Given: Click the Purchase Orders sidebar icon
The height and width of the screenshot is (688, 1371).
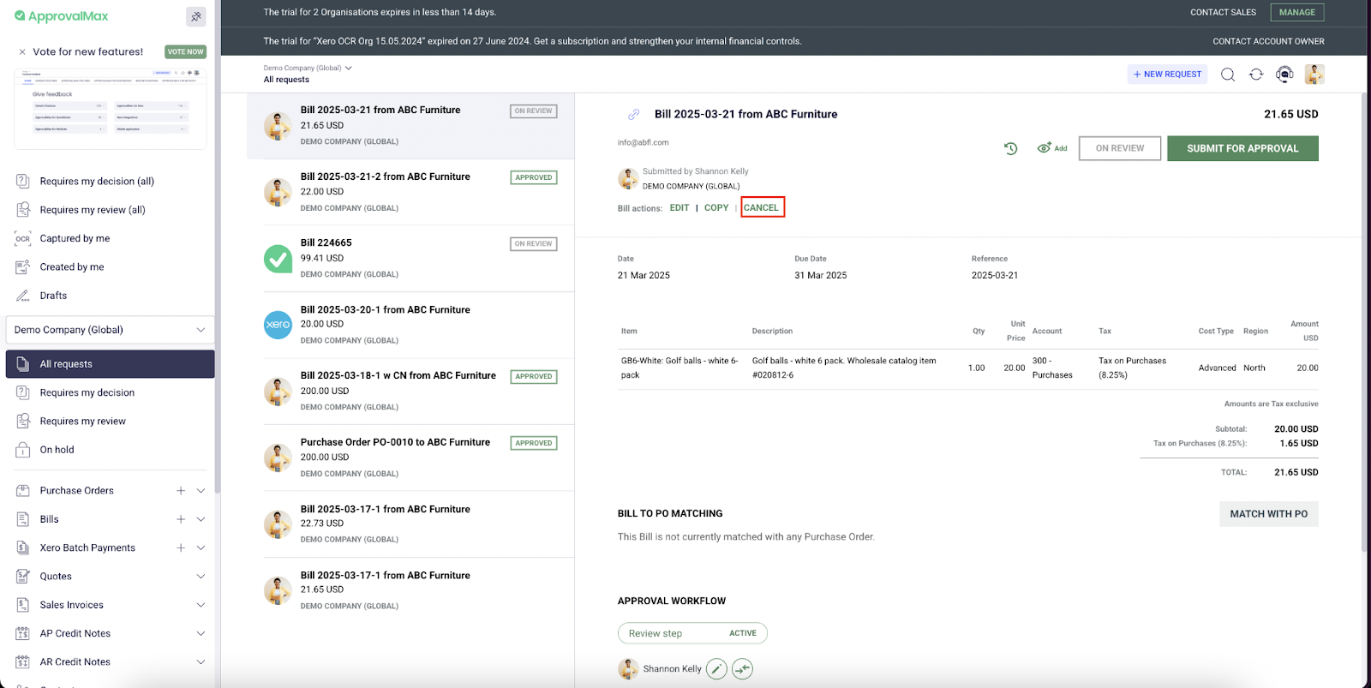Looking at the screenshot, I should click(23, 491).
